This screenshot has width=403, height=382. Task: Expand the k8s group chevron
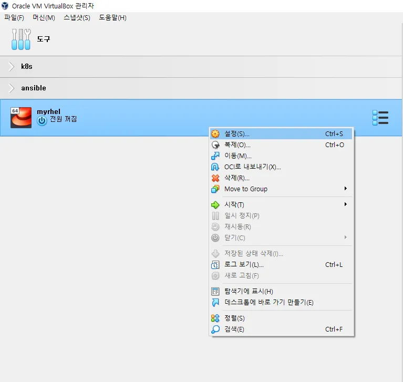click(x=12, y=67)
